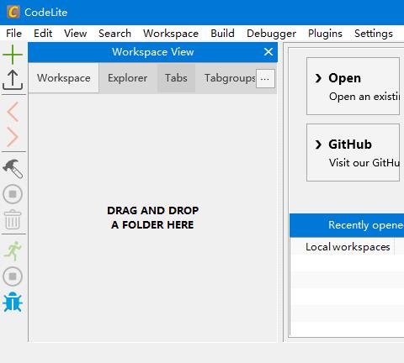Viewport: 404px width, 363px height.
Task: Open the Build menu
Action: coord(222,34)
